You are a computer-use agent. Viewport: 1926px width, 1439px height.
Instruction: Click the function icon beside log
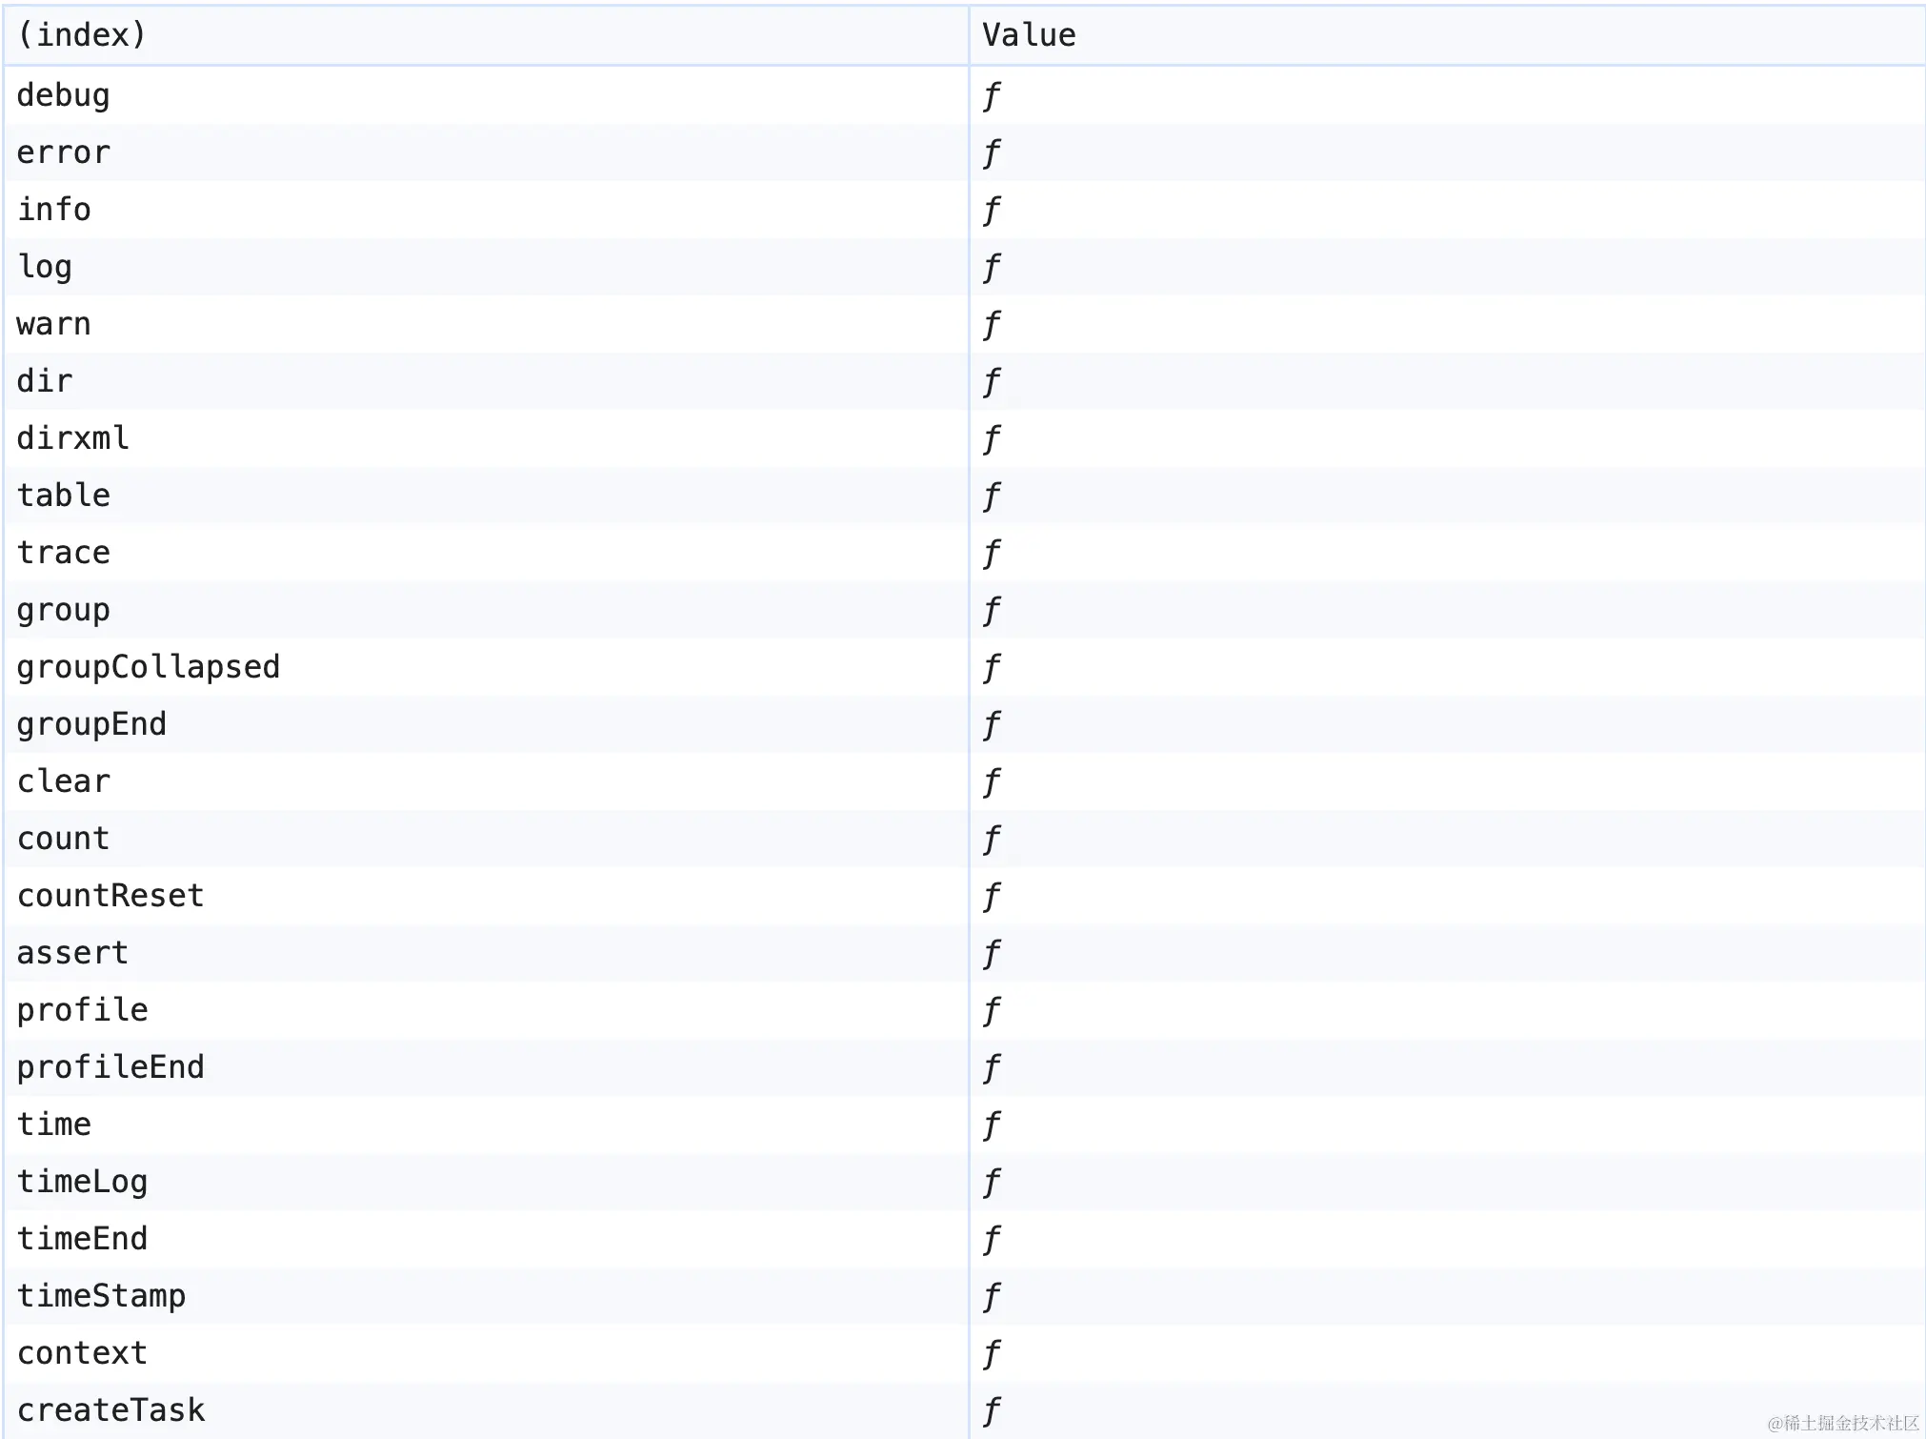pyautogui.click(x=992, y=267)
